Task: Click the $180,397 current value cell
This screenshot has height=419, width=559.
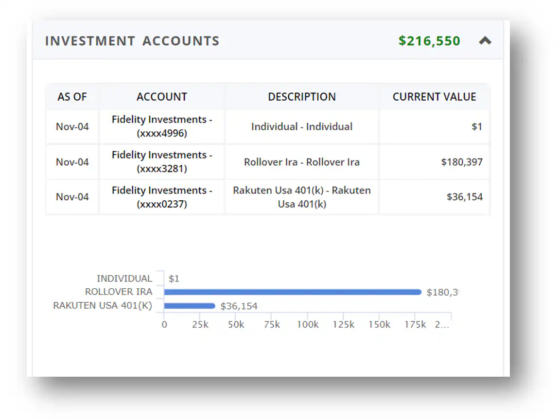Action: point(461,162)
